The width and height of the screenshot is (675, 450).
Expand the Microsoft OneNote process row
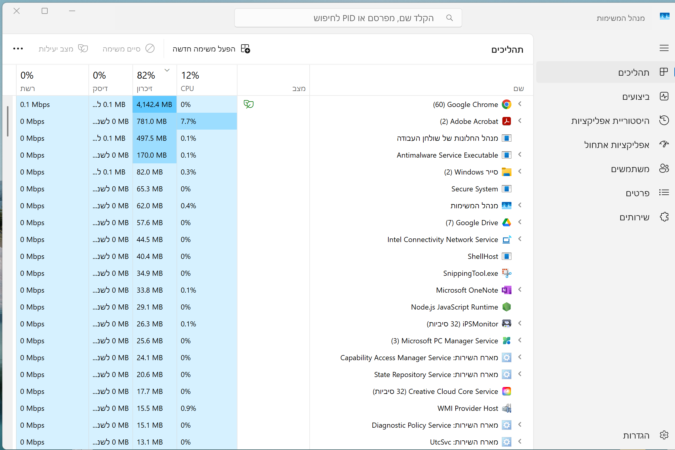coord(520,290)
